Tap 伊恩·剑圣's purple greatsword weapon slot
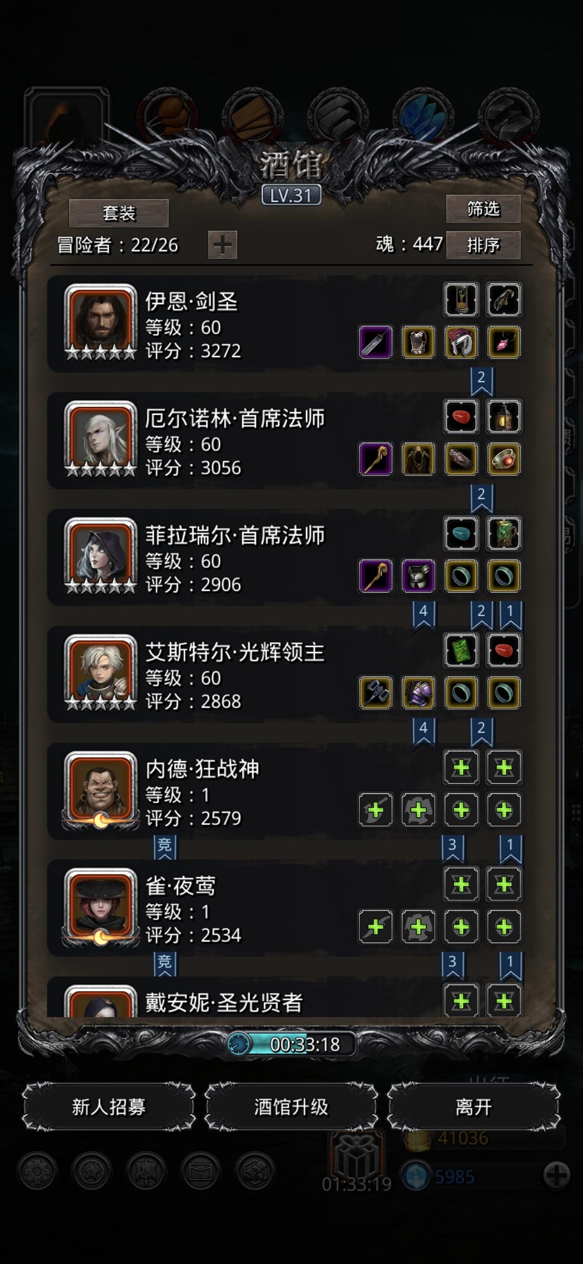Viewport: 583px width, 1264px height. coord(376,342)
